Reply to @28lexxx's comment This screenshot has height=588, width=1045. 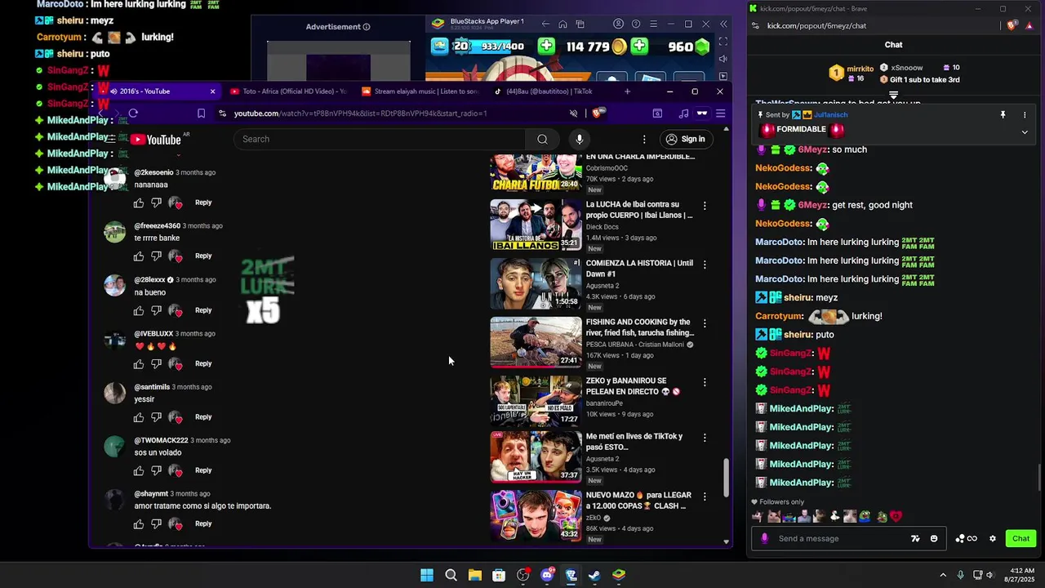(x=203, y=310)
